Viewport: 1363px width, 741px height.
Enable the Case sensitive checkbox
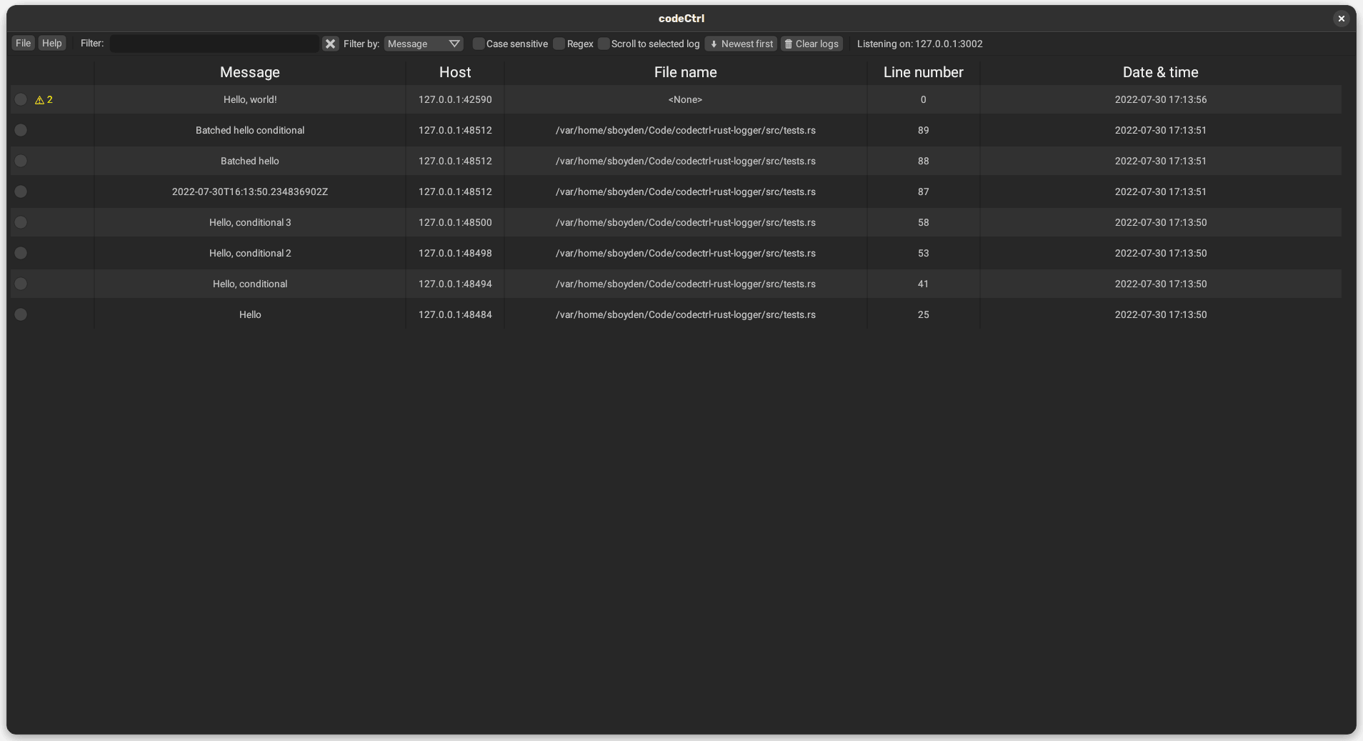[x=478, y=44]
